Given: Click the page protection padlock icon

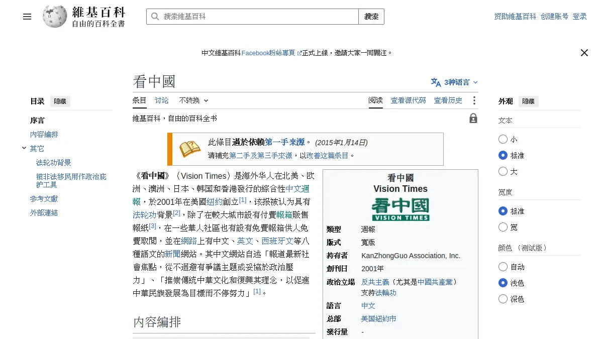Looking at the screenshot, I should tap(473, 119).
